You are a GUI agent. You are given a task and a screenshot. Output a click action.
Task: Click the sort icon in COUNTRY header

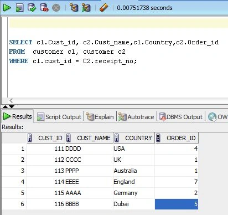point(116,138)
